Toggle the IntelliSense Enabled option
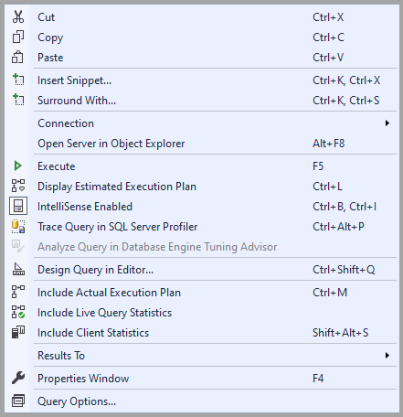Image resolution: width=403 pixels, height=417 pixels. 202,207
